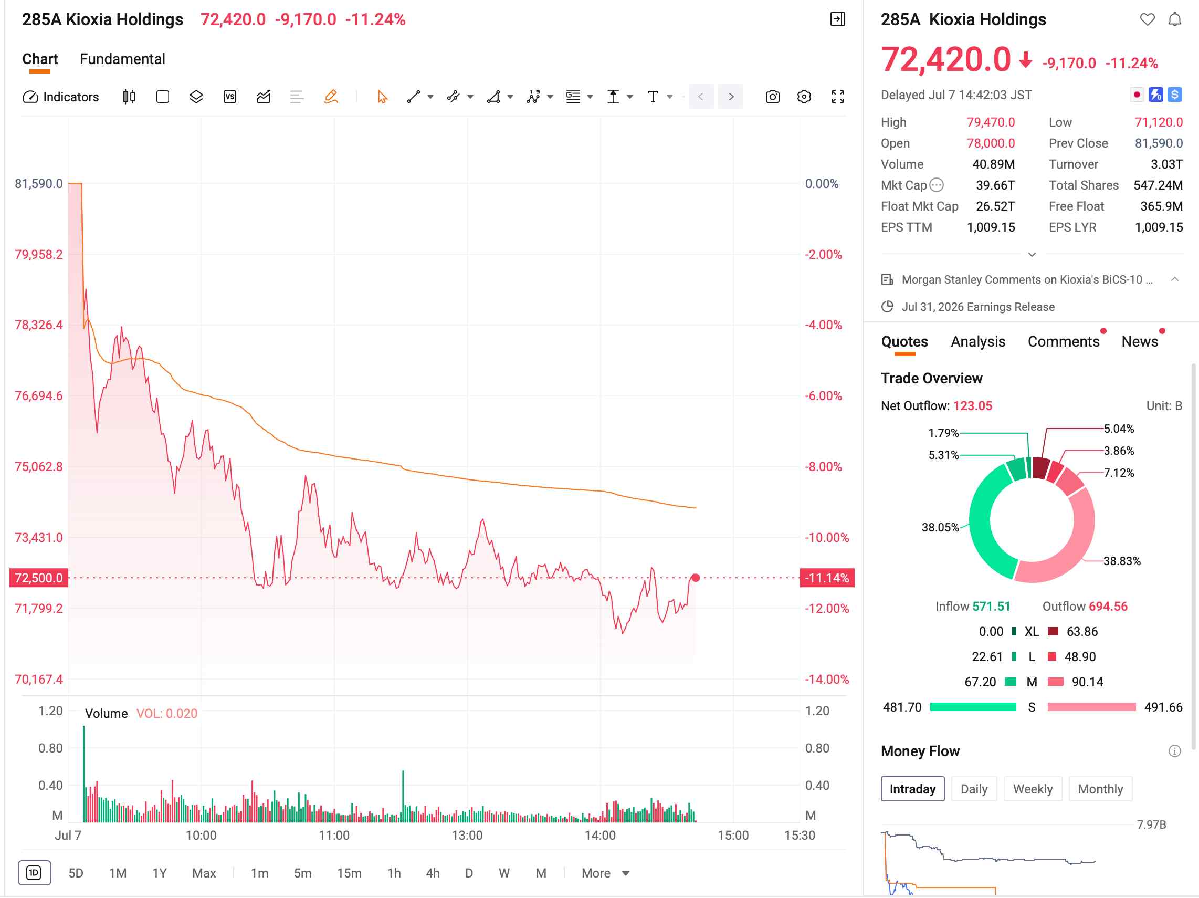Viewport: 1199px width, 898px height.
Task: Collapse the side panel with arrow icon
Action: pos(838,19)
